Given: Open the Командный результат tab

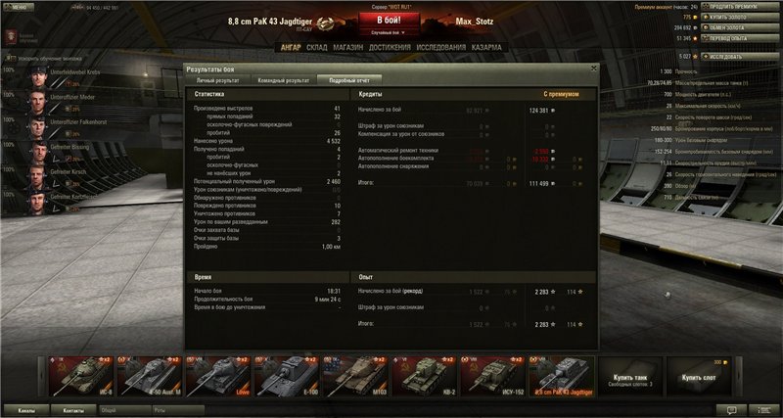Looking at the screenshot, I should [x=283, y=80].
